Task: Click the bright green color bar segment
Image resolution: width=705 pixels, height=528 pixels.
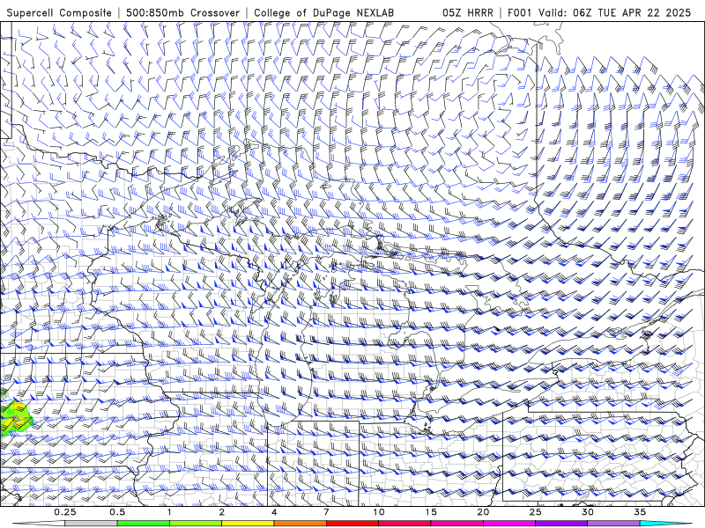Action: tap(144, 524)
